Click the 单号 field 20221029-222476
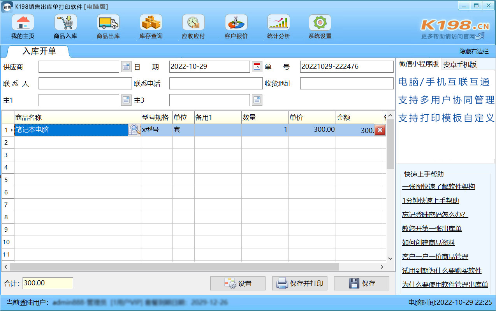Viewport: 496px width, 311px height. tap(347, 67)
